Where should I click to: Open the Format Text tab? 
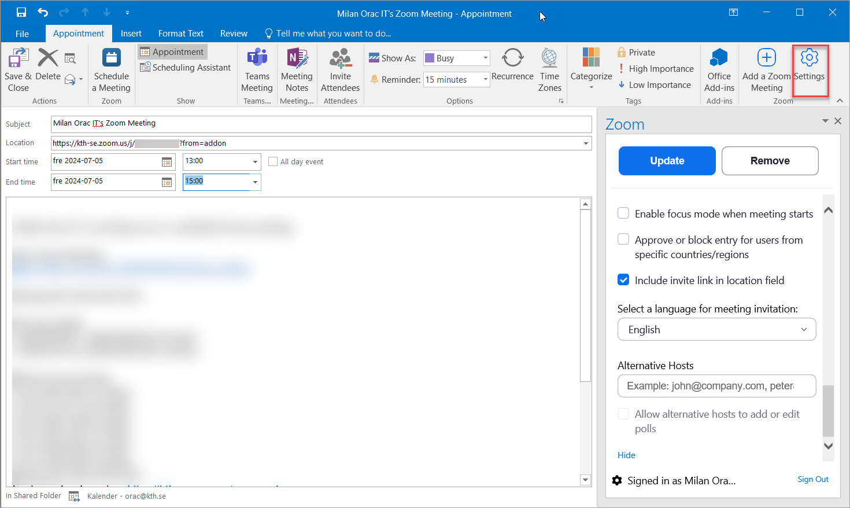180,34
